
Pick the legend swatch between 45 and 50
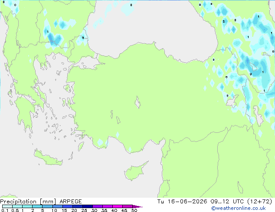pos(128,206)
